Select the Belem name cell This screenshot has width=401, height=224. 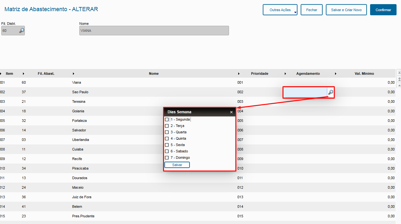point(77,207)
